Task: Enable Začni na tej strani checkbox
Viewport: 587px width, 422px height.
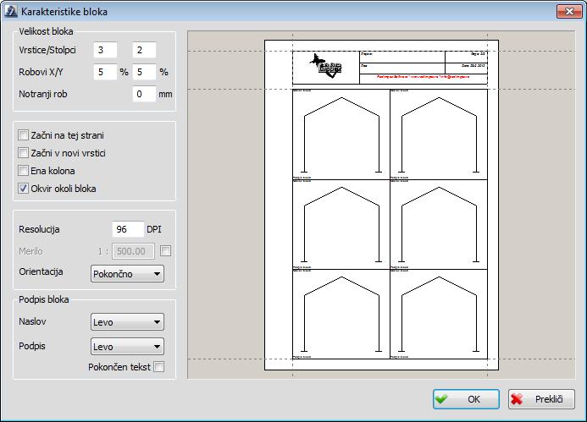Action: coord(23,135)
